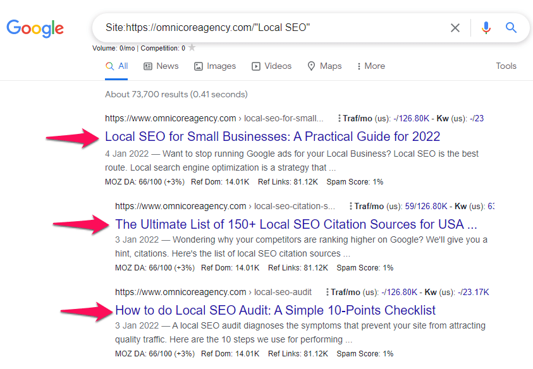The image size is (533, 369).
Task: Click snippet starting 'A local SEO audit diagnoses'
Action: 300,332
